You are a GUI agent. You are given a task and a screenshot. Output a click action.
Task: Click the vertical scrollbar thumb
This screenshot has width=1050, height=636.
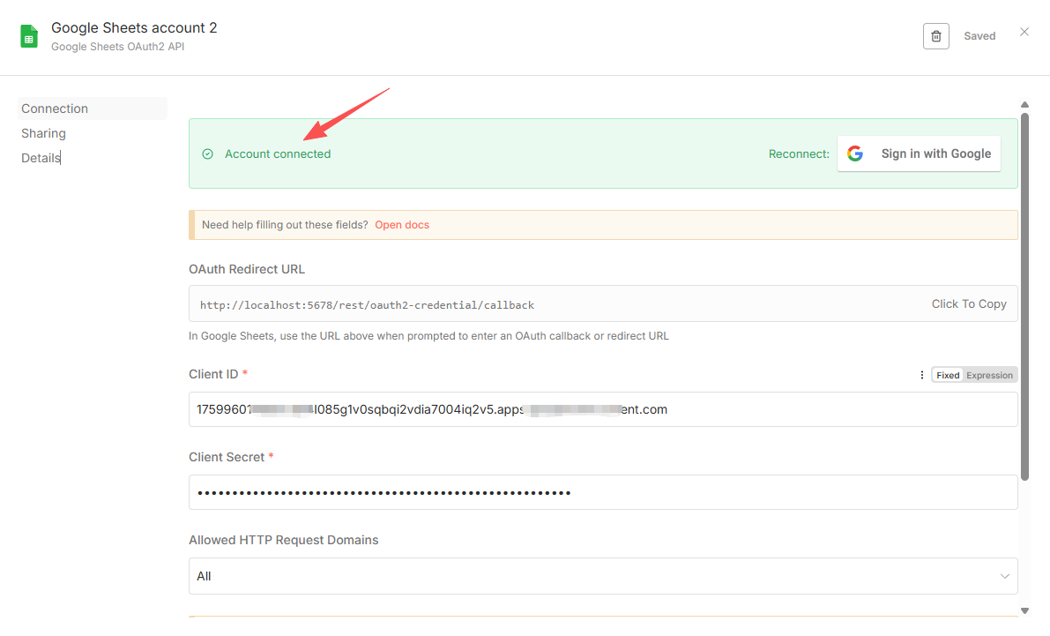click(1024, 296)
